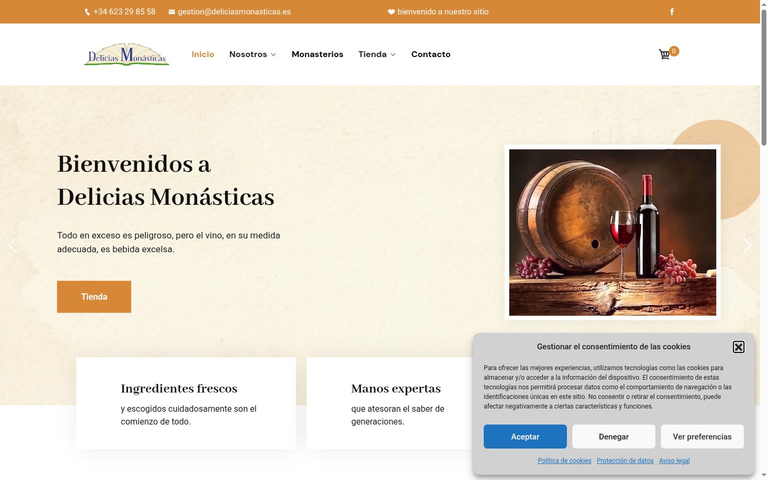Image resolution: width=768 pixels, height=480 pixels.
Task: Open the Monasterios menu item
Action: (x=317, y=54)
